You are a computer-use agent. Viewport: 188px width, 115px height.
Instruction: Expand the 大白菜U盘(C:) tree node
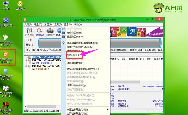pyautogui.click(x=30, y=63)
